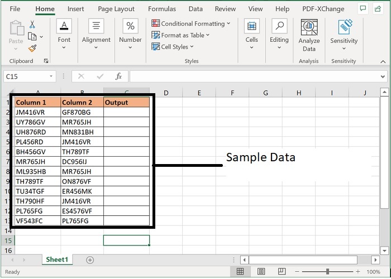Switch to the Insert tab

pos(75,9)
